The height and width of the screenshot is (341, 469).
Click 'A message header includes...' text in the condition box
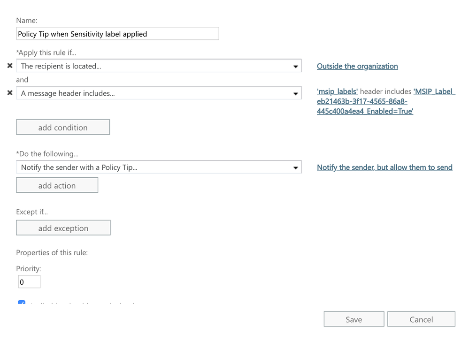(x=68, y=93)
